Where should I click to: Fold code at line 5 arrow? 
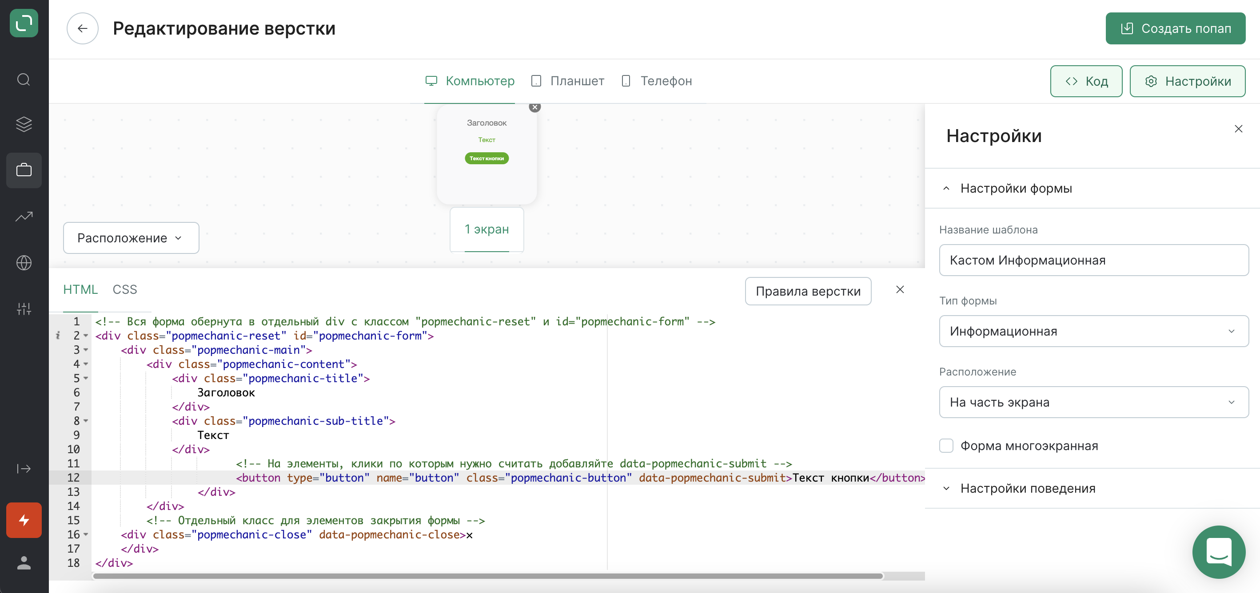(x=86, y=378)
